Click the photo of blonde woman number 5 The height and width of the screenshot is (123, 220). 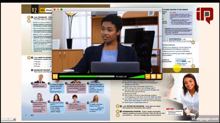(39, 97)
